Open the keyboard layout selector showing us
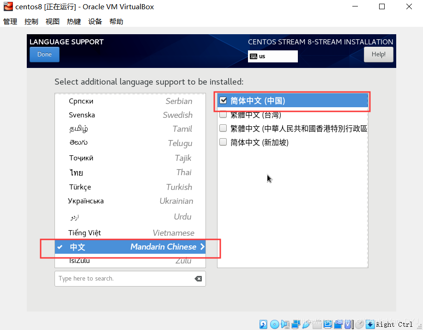The height and width of the screenshot is (330, 423). click(272, 56)
